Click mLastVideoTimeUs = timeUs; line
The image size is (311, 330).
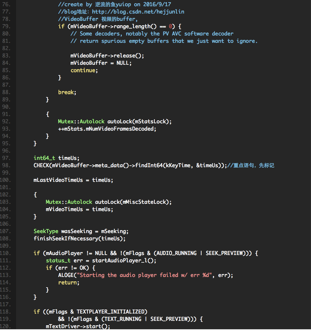click(x=74, y=180)
